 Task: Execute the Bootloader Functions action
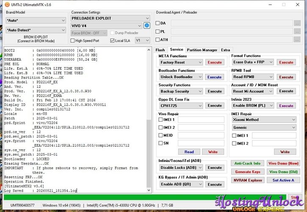click(x=215, y=77)
